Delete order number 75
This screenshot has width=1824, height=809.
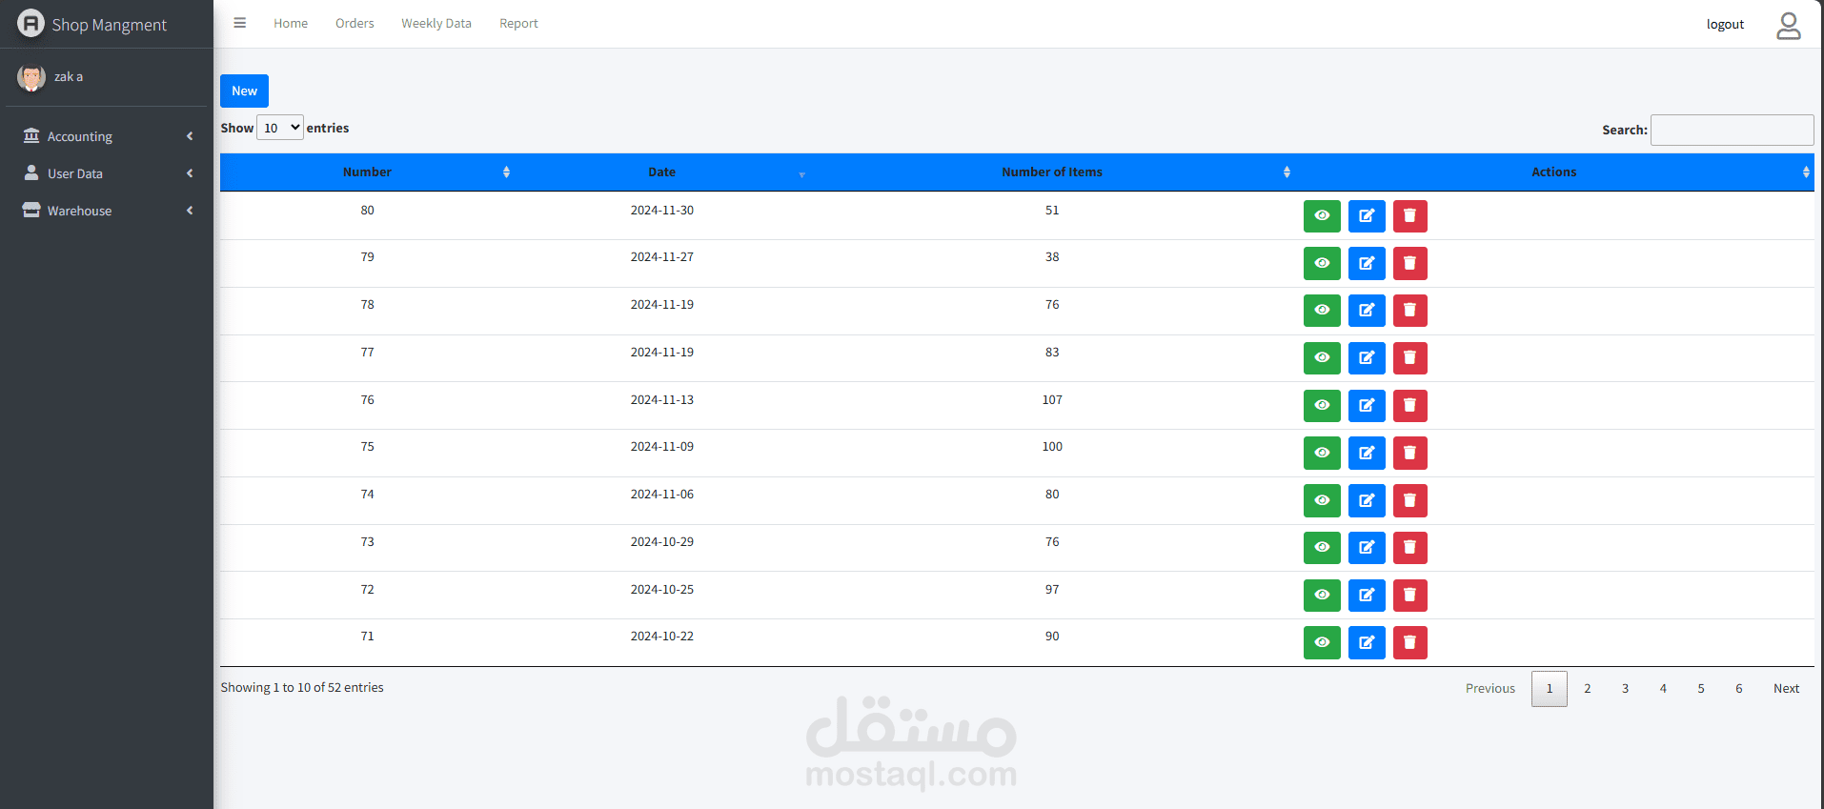(x=1409, y=454)
